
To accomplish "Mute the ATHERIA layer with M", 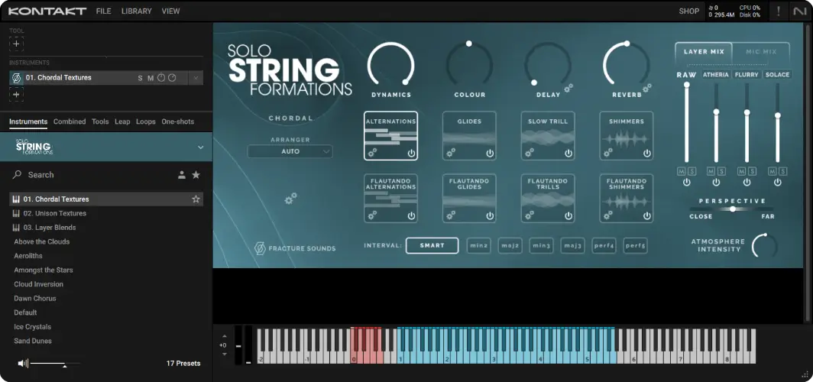I will tap(711, 171).
